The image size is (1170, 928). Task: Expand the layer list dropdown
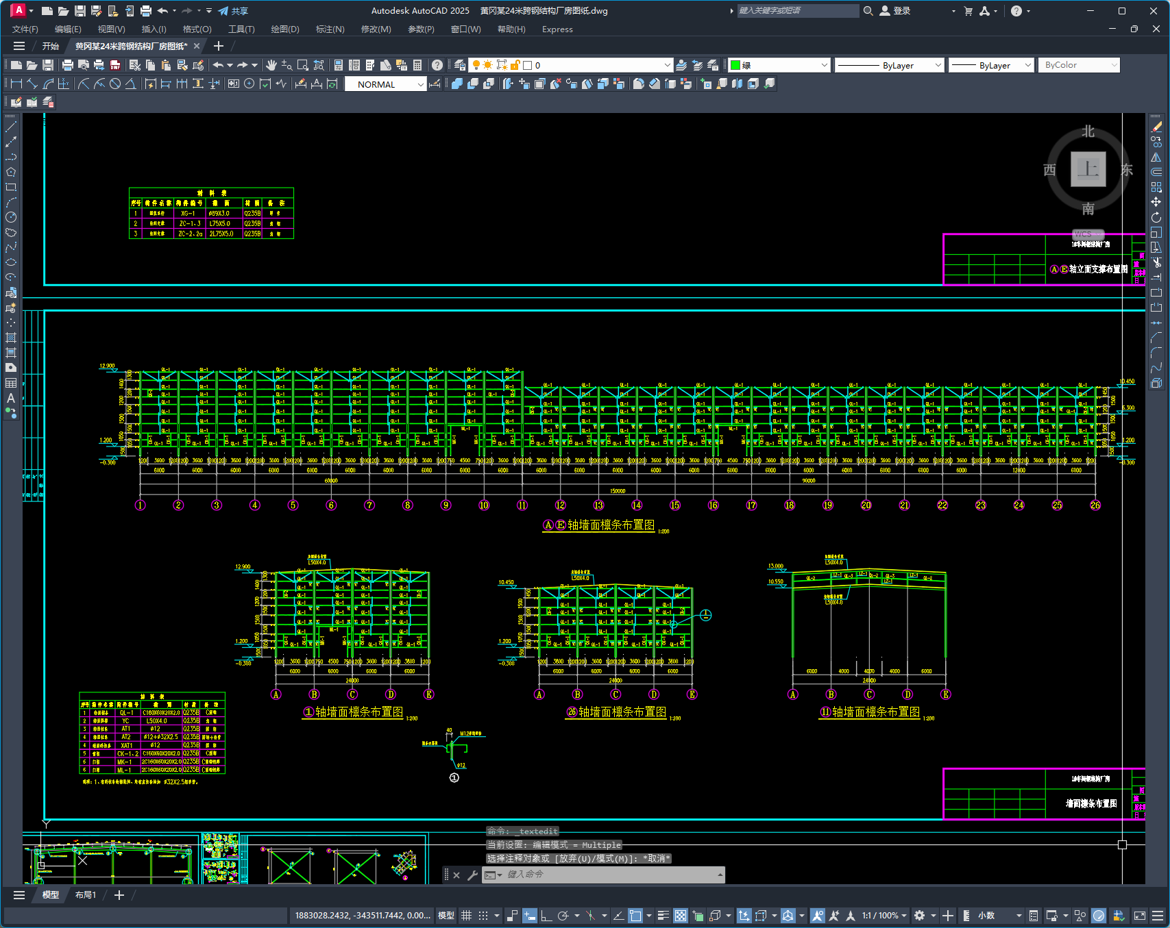pos(667,65)
